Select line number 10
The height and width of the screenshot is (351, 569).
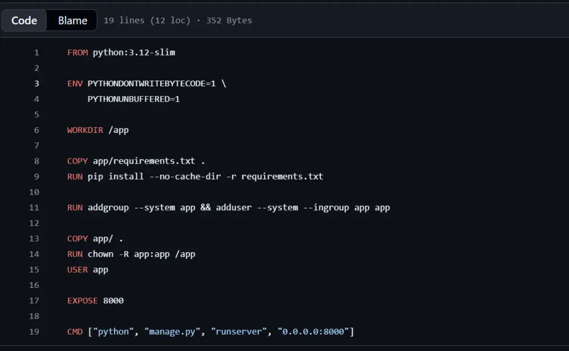34,192
